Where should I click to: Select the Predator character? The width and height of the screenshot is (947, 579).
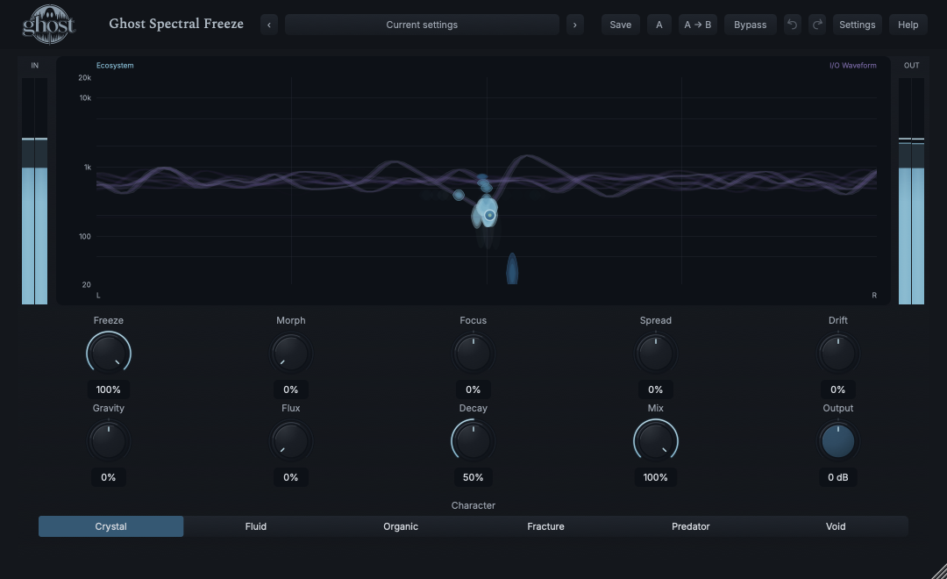click(x=691, y=526)
